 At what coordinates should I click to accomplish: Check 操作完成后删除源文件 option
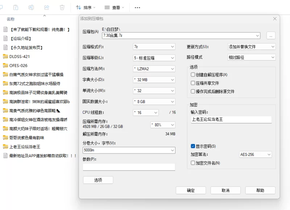[x=193, y=91]
